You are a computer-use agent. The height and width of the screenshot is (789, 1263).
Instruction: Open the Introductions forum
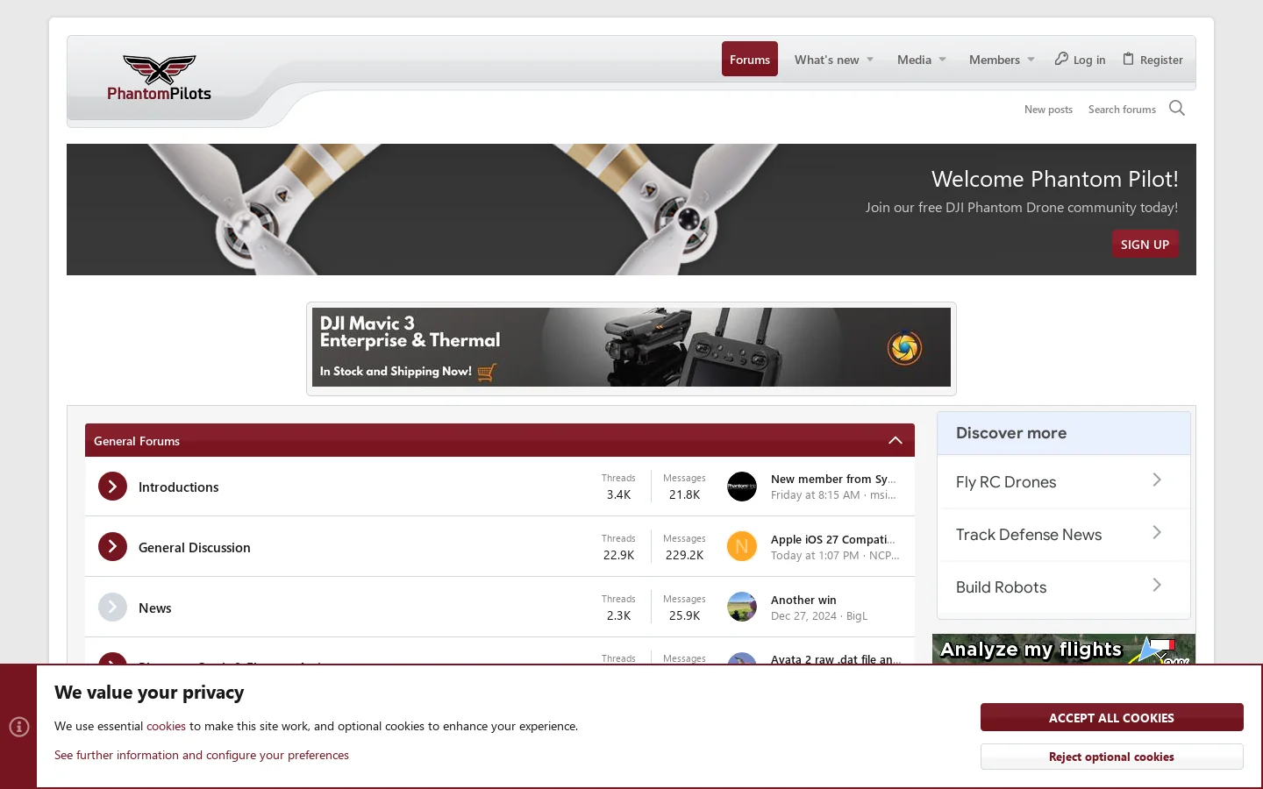(x=178, y=487)
